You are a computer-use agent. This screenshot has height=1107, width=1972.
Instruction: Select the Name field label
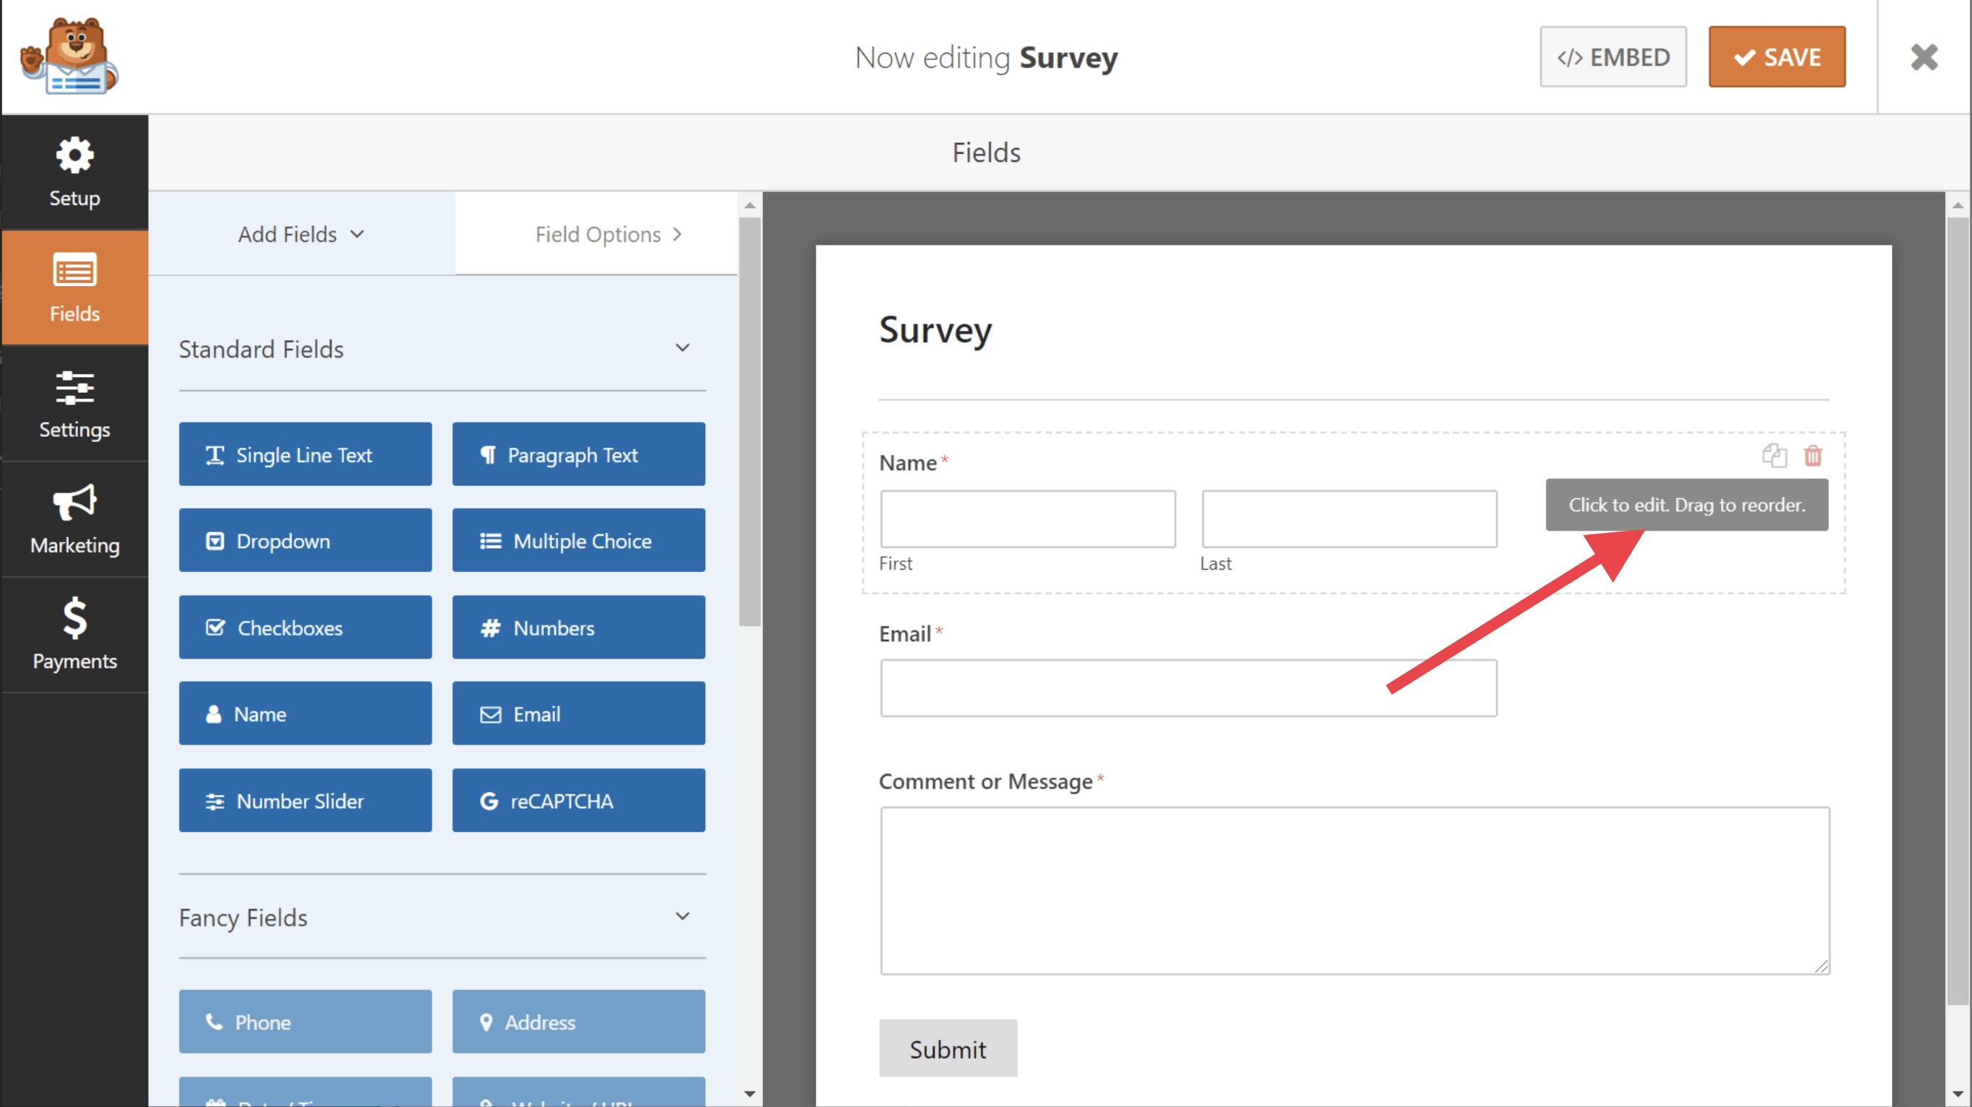[908, 463]
